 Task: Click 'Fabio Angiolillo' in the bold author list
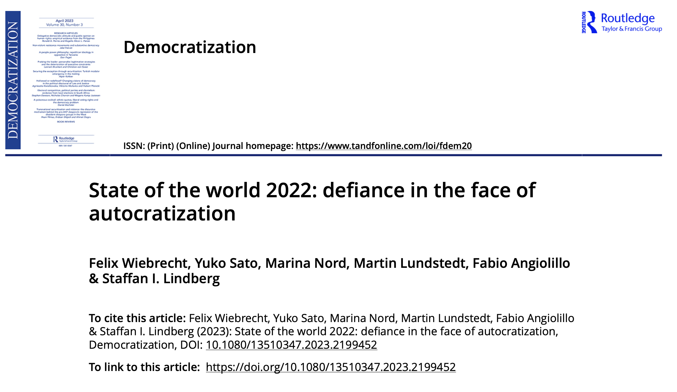tap(521, 263)
